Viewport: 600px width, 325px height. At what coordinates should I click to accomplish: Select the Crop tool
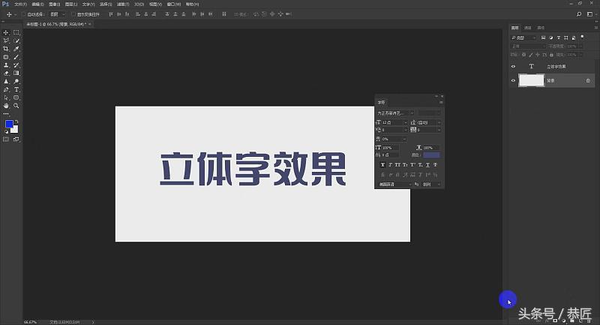[6, 49]
